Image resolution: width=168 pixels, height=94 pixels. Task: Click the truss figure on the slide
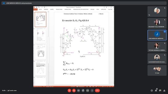pyautogui.click(x=82, y=41)
